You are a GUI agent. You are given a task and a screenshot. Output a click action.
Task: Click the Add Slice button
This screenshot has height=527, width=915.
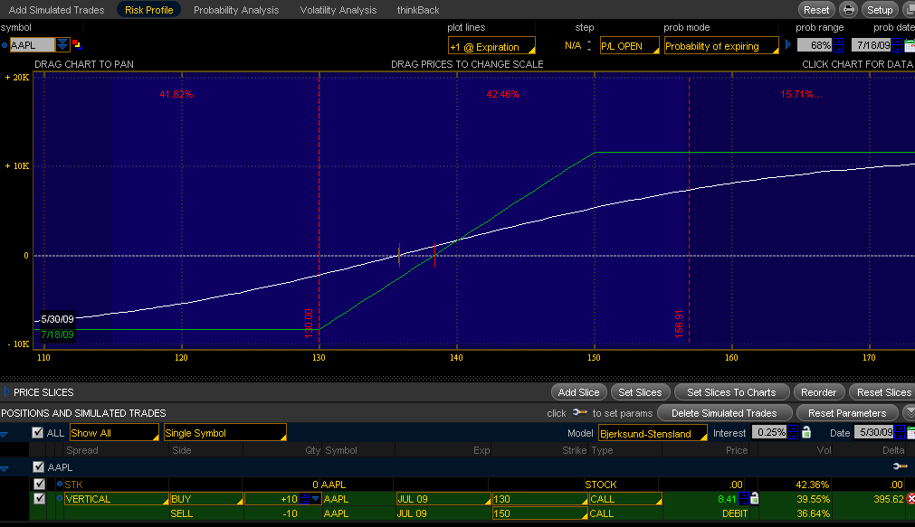click(578, 392)
